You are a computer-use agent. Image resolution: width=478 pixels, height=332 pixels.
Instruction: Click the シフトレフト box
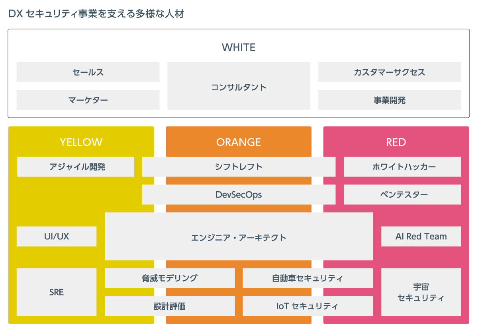click(x=239, y=167)
